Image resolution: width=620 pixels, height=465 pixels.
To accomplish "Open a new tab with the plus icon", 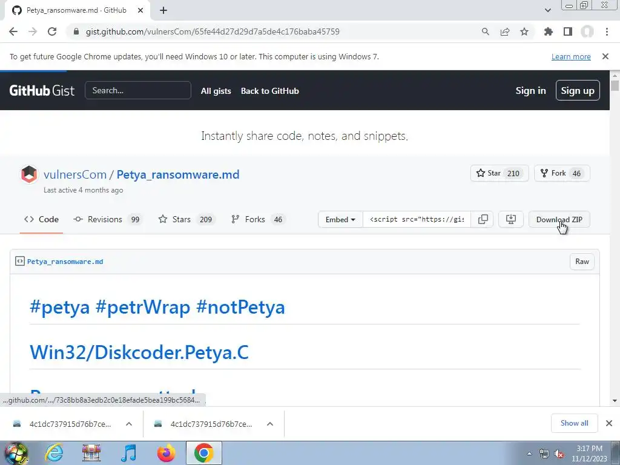I will [163, 11].
